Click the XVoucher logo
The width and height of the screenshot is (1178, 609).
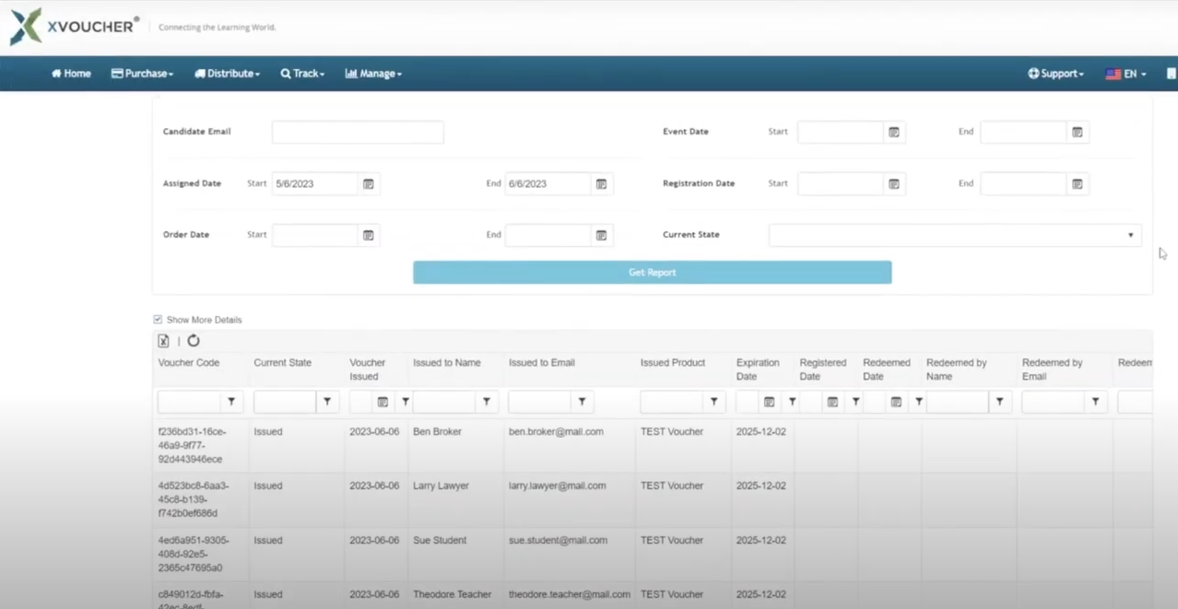click(74, 27)
